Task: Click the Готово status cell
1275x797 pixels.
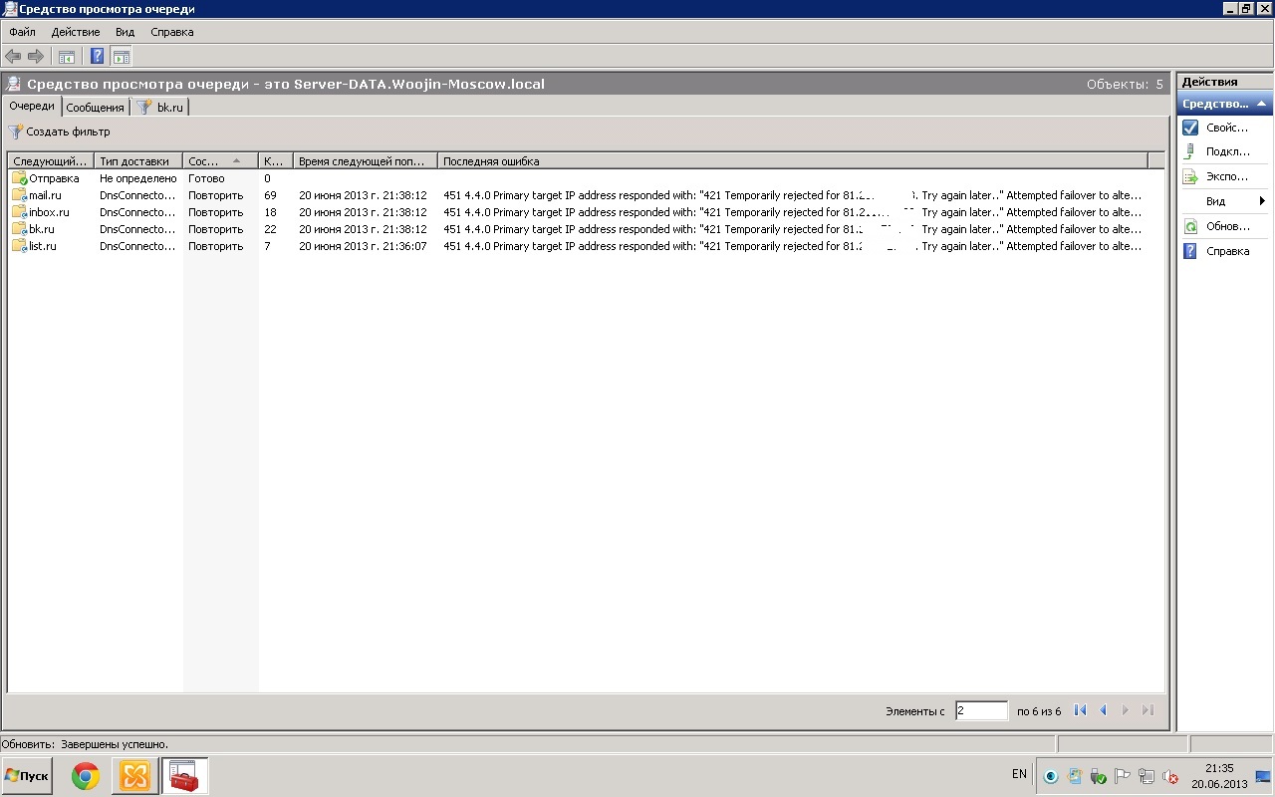Action: point(206,178)
